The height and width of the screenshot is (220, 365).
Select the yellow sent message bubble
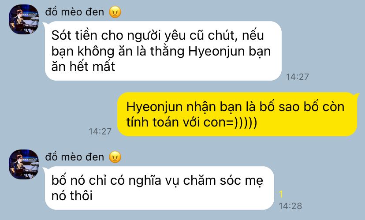237,114
